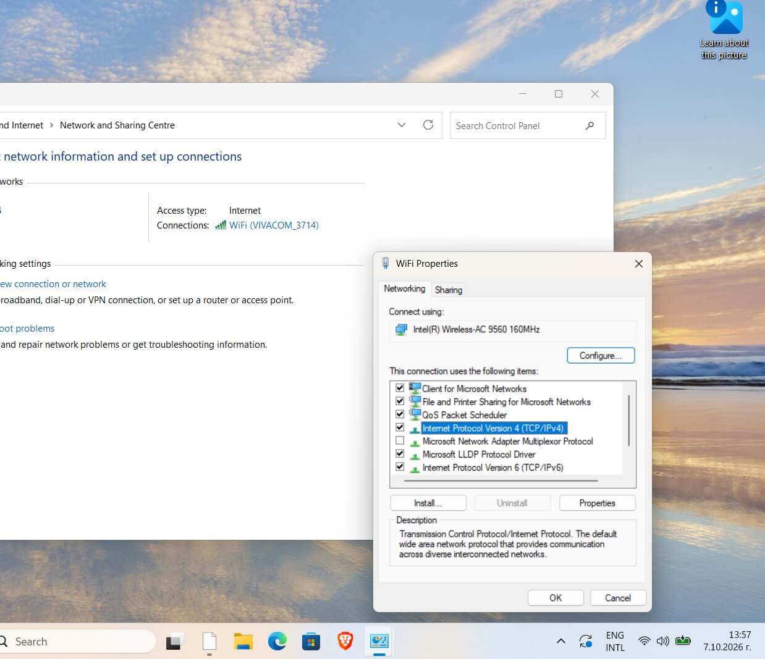This screenshot has height=659, width=765.
Task: Open Task View from the taskbar
Action: 175,642
